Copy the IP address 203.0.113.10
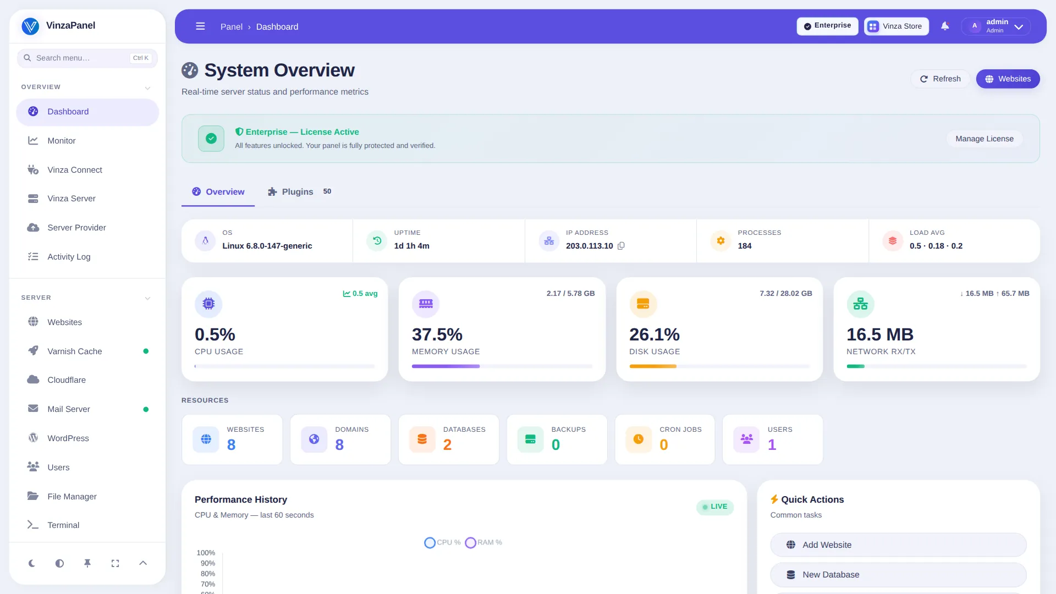This screenshot has height=594, width=1056. coord(621,246)
